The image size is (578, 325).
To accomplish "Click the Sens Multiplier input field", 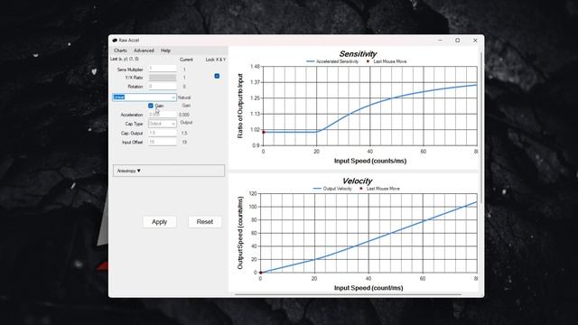I will pos(163,69).
